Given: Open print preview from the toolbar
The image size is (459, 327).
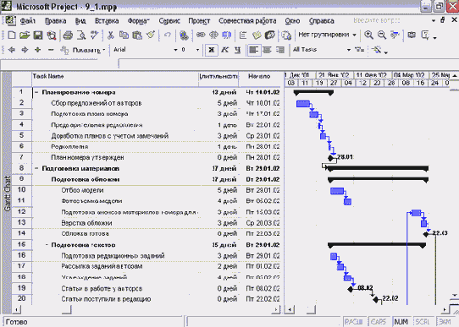Looking at the screenshot, I should tap(81, 35).
